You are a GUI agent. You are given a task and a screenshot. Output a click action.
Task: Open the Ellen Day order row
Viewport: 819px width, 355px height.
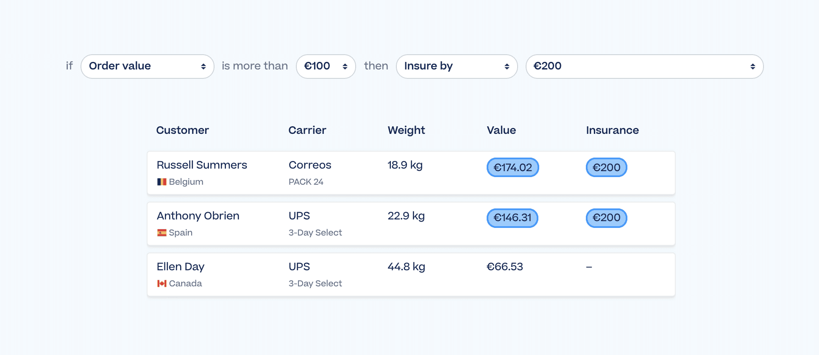(411, 275)
